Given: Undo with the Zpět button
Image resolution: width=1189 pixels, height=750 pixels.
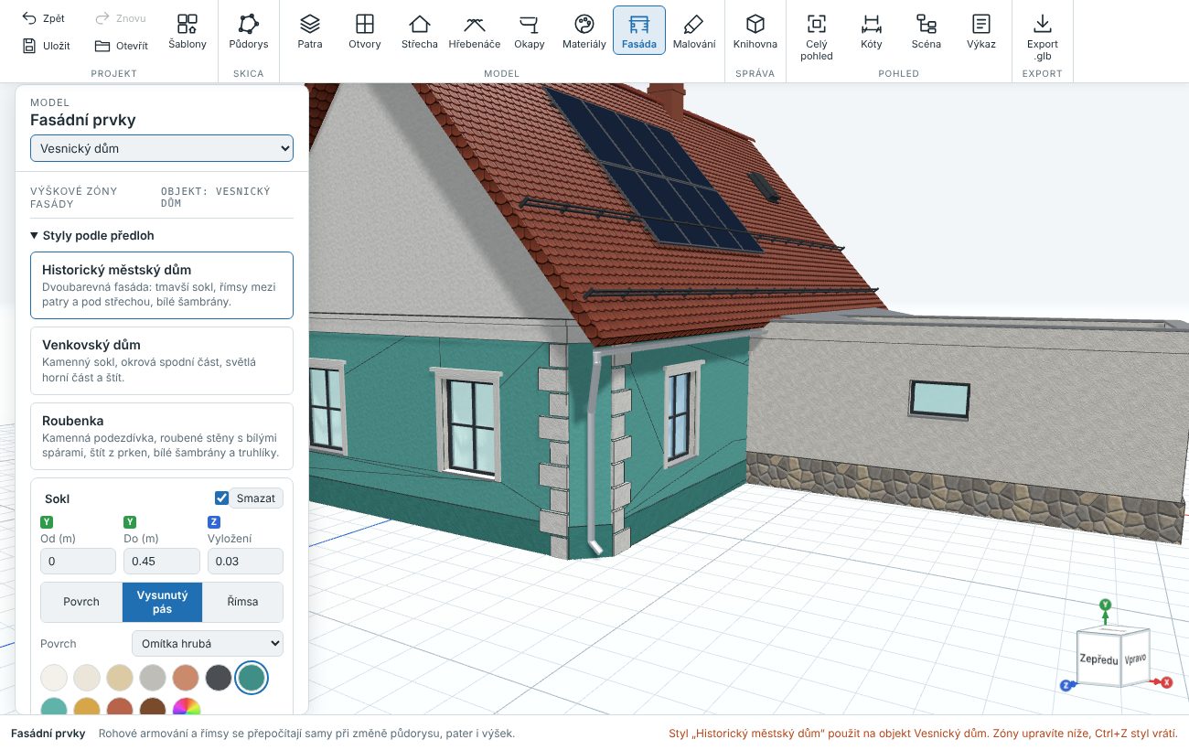Looking at the screenshot, I should 44,18.
